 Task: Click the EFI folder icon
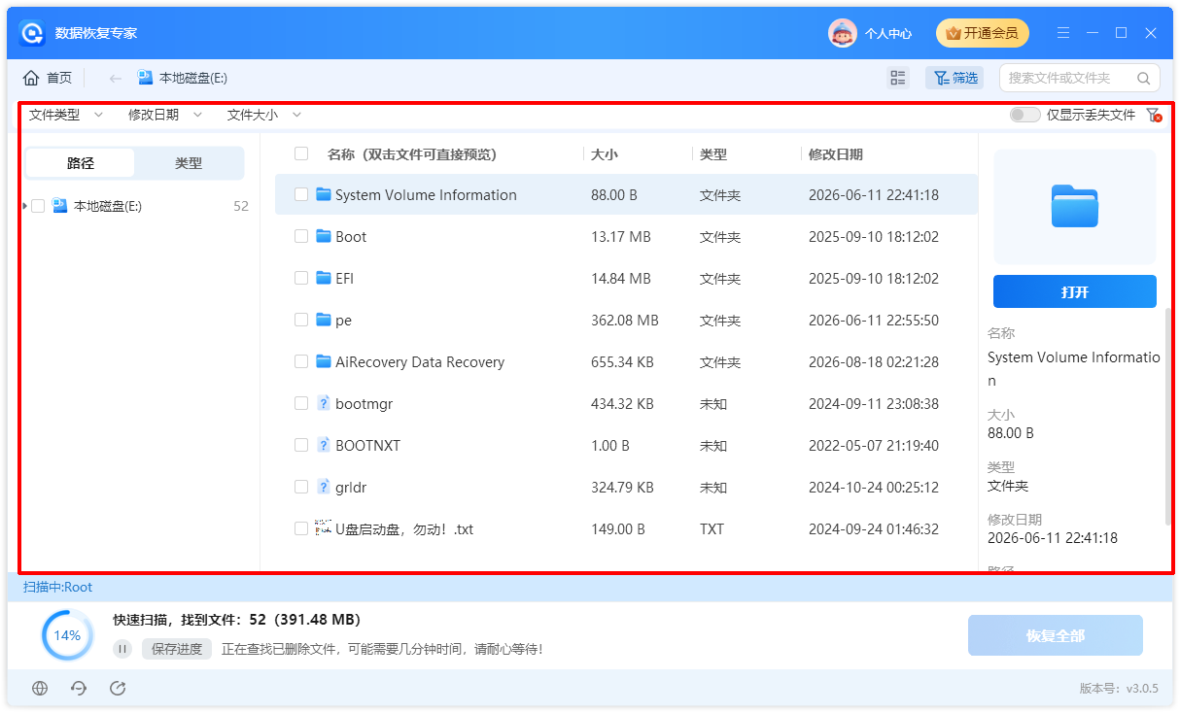(x=324, y=278)
